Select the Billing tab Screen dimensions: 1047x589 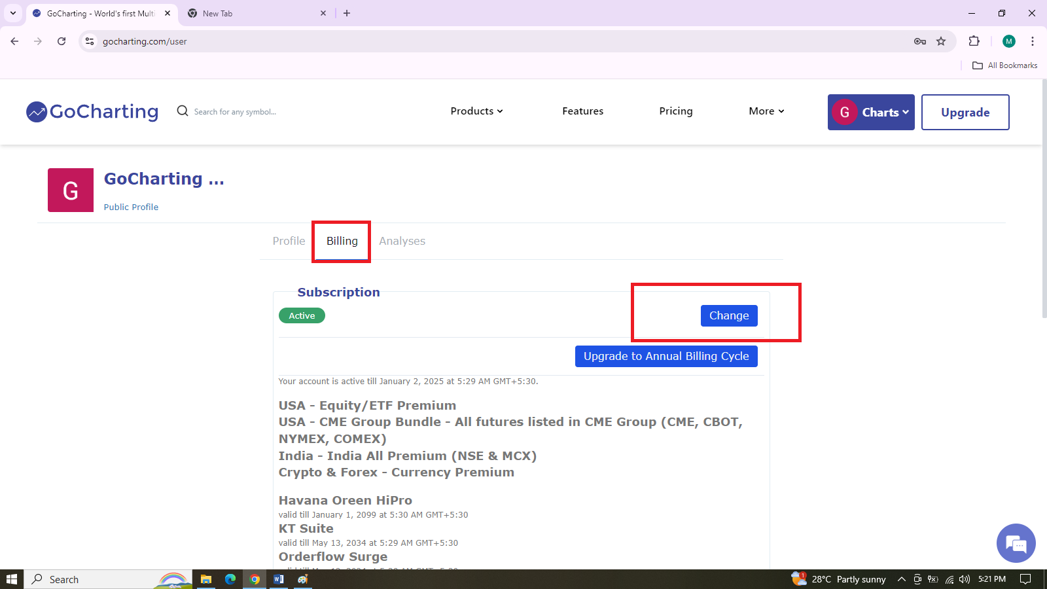pyautogui.click(x=342, y=241)
